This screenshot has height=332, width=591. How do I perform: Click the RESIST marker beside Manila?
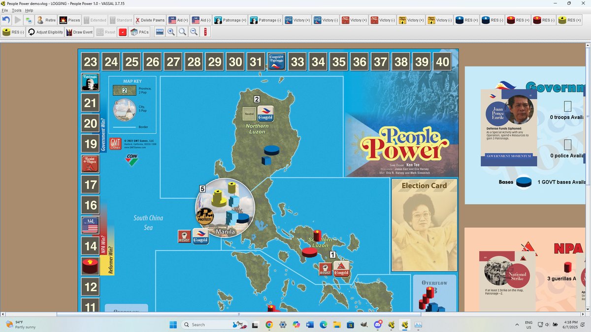184,237
